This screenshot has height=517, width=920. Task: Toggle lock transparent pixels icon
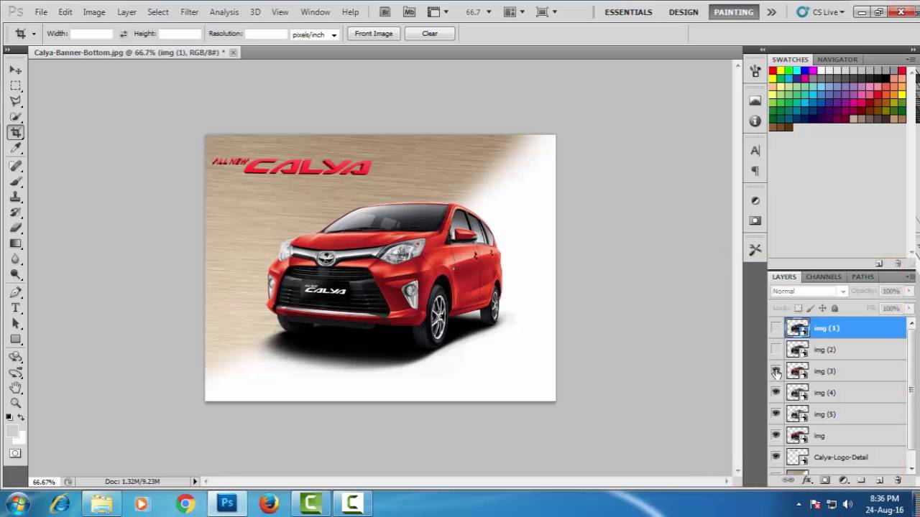(798, 308)
